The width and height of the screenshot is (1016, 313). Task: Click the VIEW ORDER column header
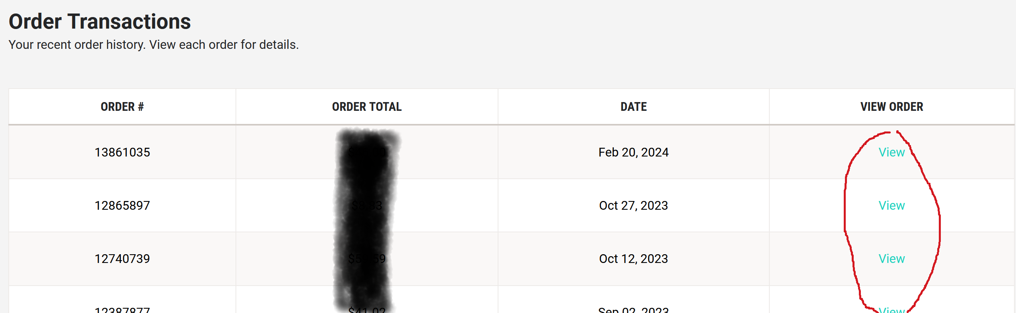pos(891,106)
